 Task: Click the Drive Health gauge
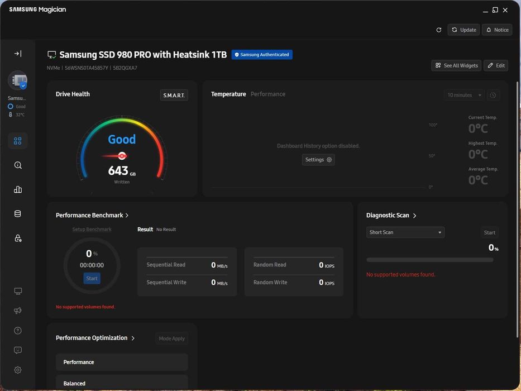[x=122, y=149]
